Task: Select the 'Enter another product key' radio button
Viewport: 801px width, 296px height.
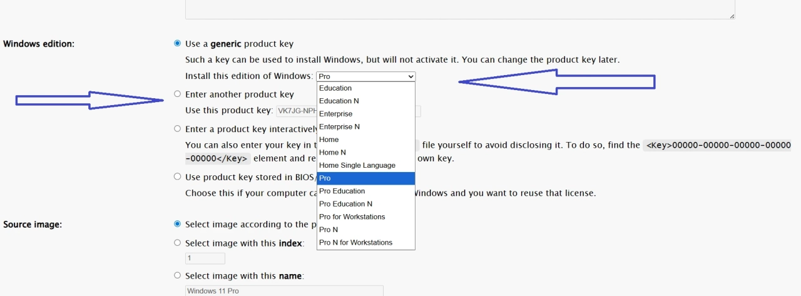Action: tap(178, 94)
